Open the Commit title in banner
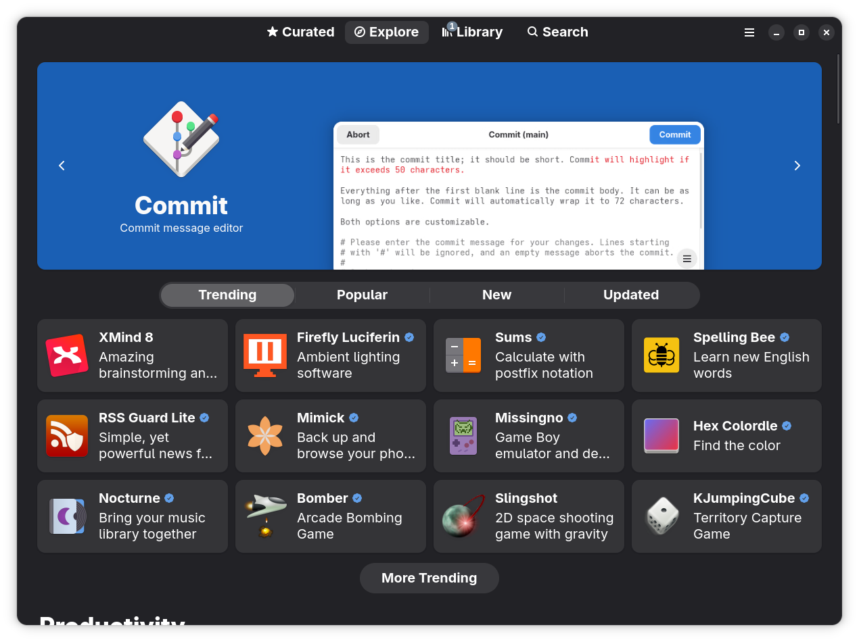 [181, 205]
